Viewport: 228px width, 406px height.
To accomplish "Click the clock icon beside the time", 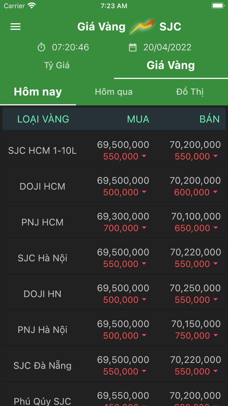I will (x=41, y=47).
